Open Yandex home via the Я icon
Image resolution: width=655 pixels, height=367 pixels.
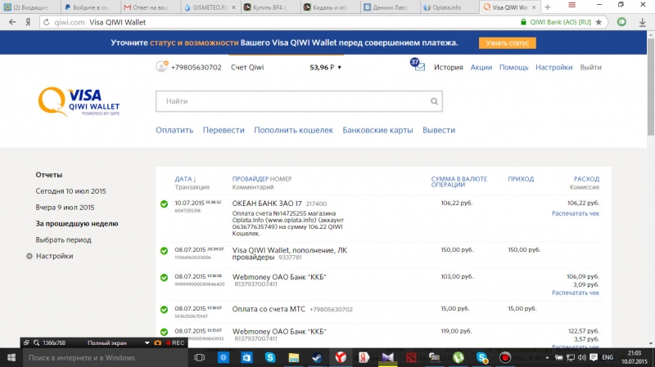tap(28, 22)
